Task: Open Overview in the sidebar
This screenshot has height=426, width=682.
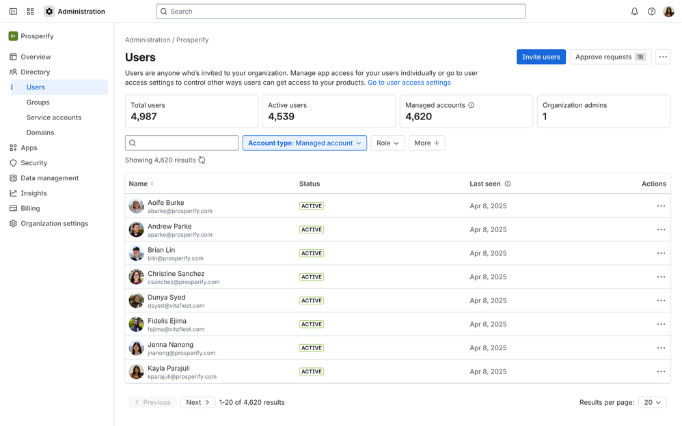Action: (x=36, y=57)
